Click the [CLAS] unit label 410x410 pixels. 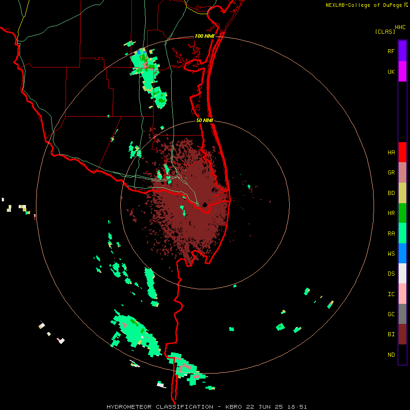tap(385, 31)
